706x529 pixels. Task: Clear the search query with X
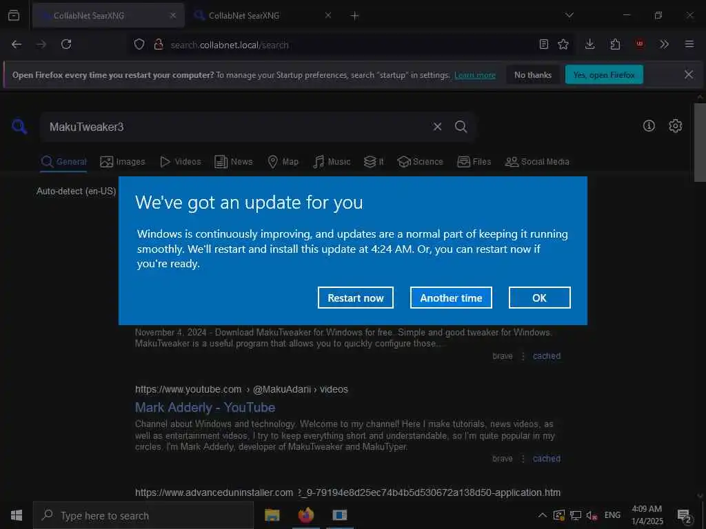[x=437, y=127]
